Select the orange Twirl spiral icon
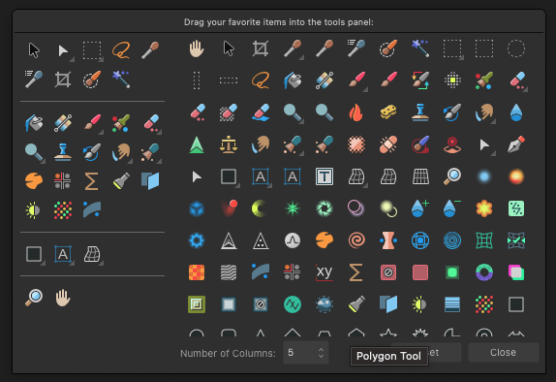 tap(356, 240)
